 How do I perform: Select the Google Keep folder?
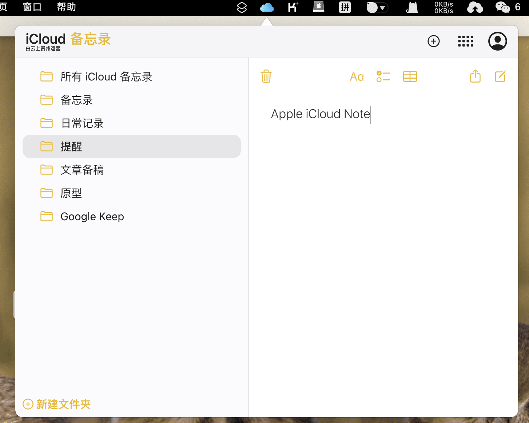[x=92, y=217]
